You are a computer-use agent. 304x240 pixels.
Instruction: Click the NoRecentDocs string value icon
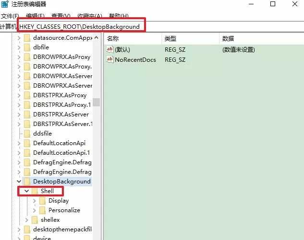[109, 59]
